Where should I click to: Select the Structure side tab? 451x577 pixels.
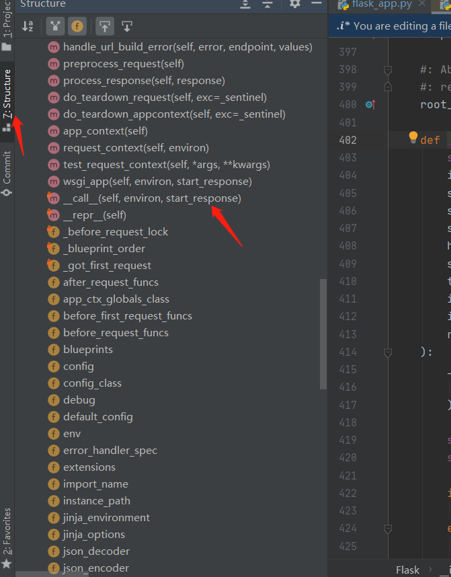(x=7, y=101)
